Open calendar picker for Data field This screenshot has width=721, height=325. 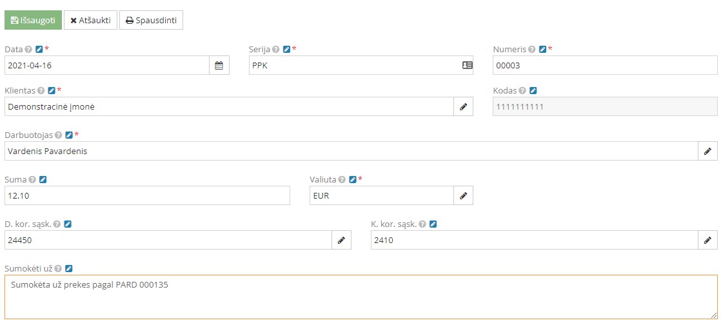tap(219, 65)
